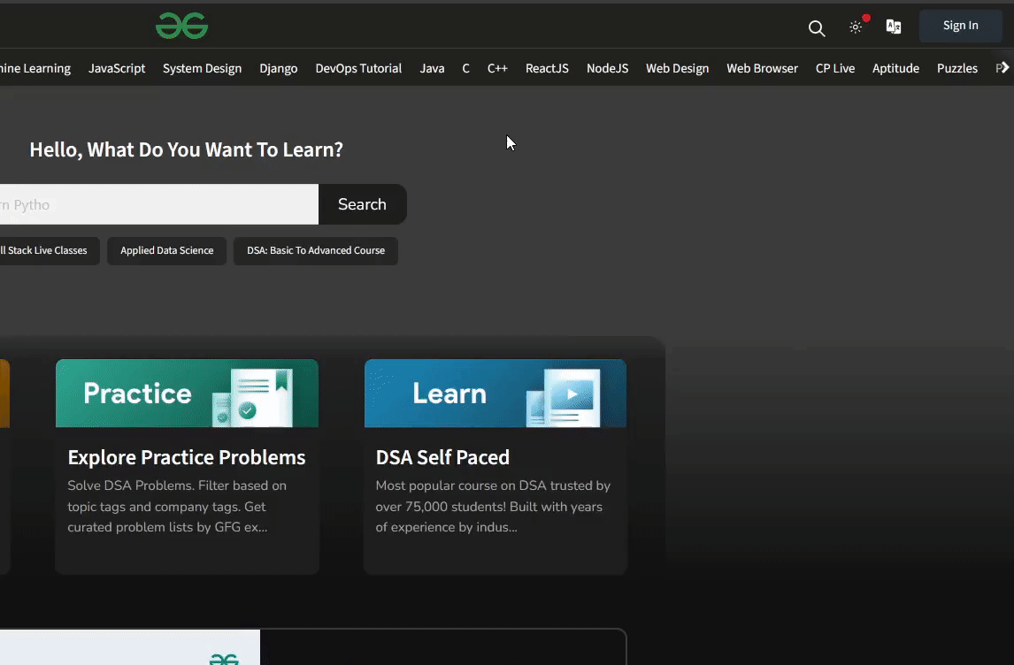Screen dimensions: 1014x665
Task: Go to the Web Browser topic
Action: pyautogui.click(x=763, y=68)
